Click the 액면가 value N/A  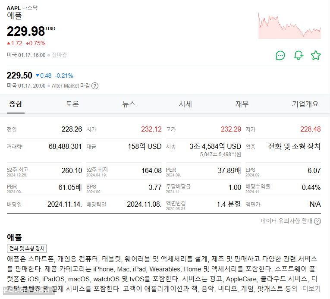coord(315,204)
